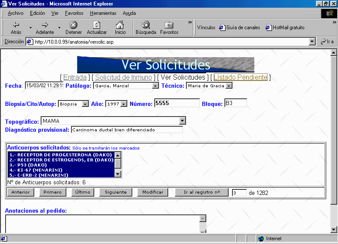This screenshot has height=244, width=338.
Task: Click the Adelante forward arrow icon
Action: (45, 25)
